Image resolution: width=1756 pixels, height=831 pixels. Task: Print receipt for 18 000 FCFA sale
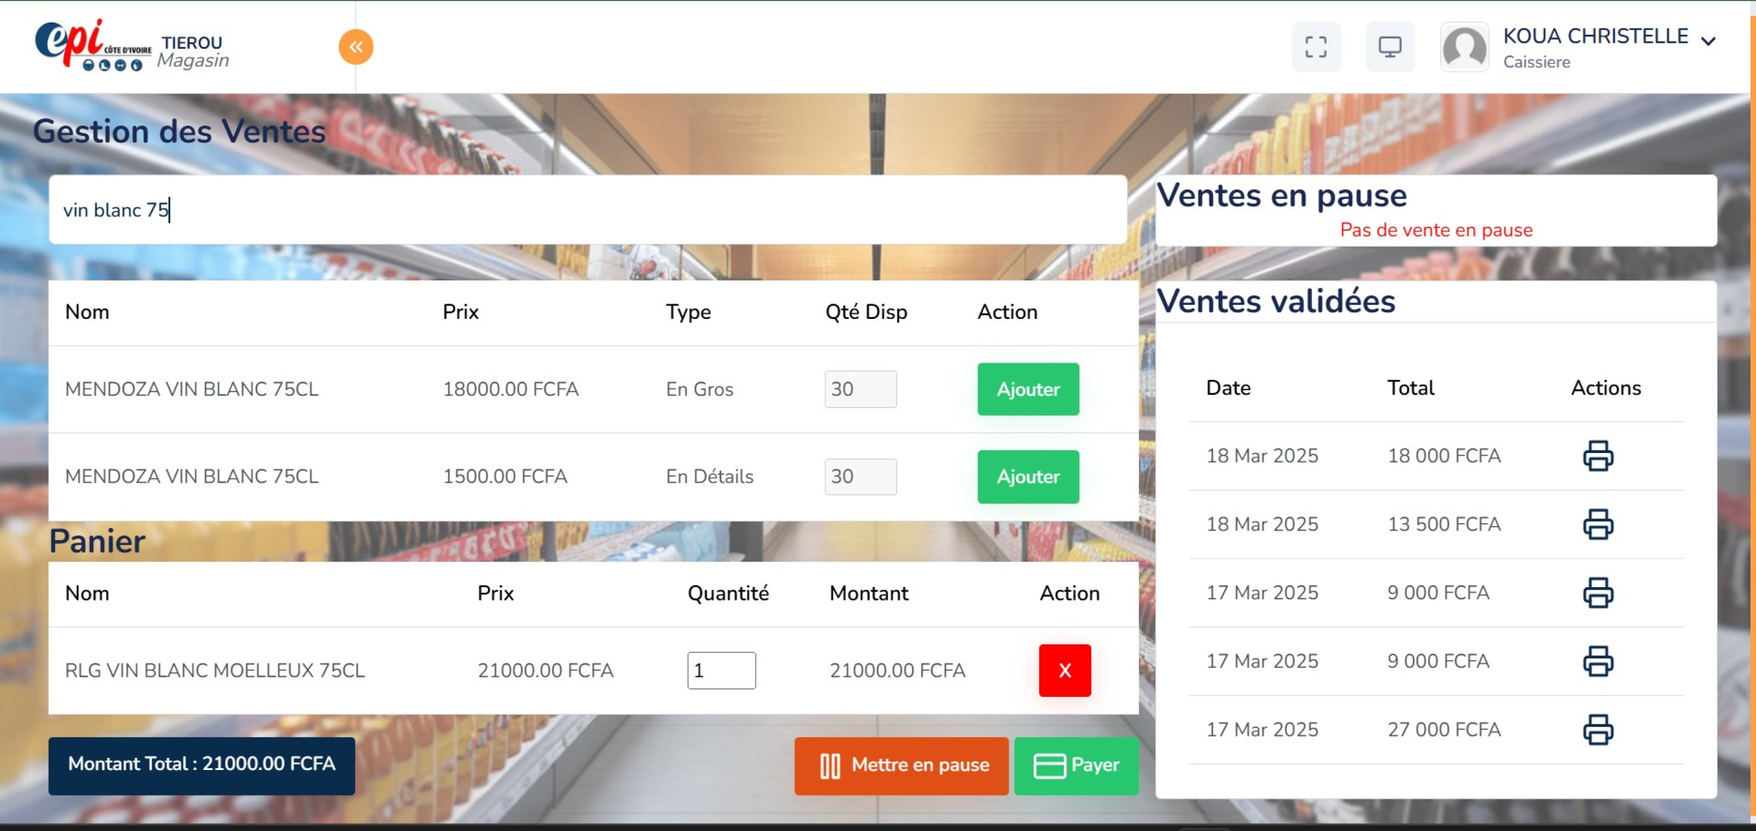pyautogui.click(x=1597, y=455)
